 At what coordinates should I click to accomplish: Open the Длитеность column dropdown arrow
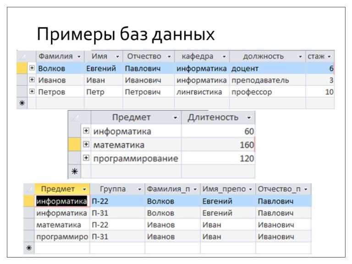click(249, 118)
